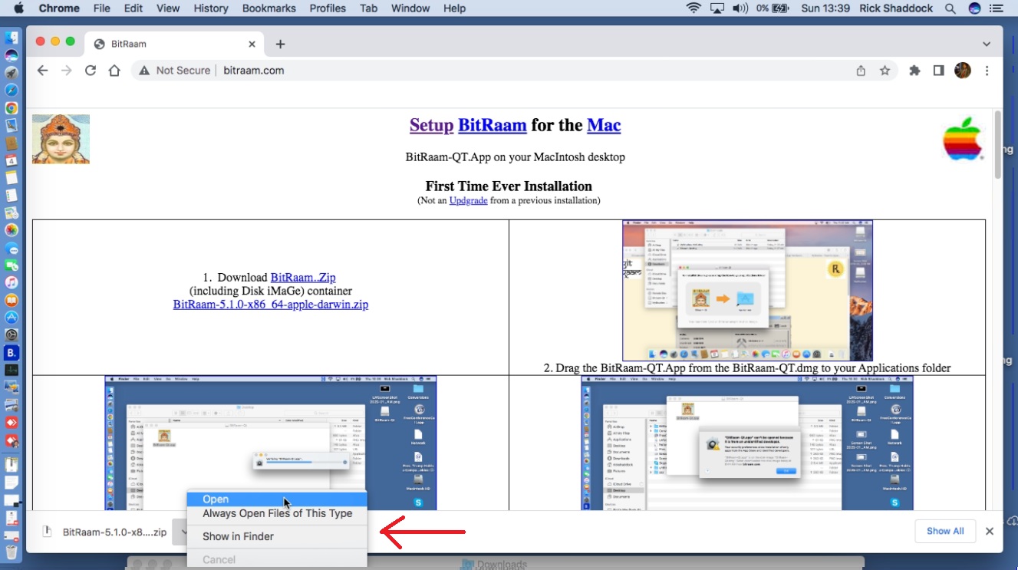The image size is (1018, 570).
Task: Download BitRaam-5.1.0-x86_64-apple-darwin.zip link
Action: pos(271,305)
